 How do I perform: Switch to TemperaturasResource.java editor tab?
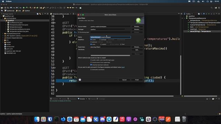coord(61,14)
